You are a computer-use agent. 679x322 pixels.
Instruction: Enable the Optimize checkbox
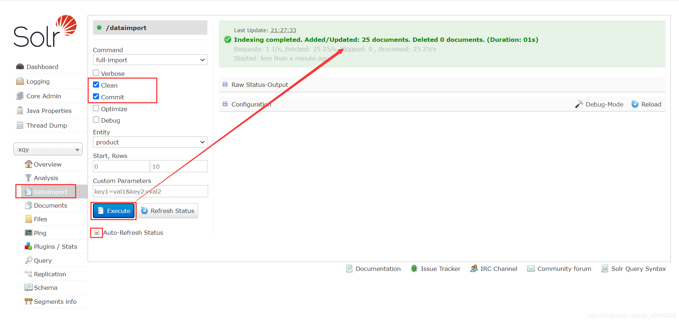tap(96, 108)
